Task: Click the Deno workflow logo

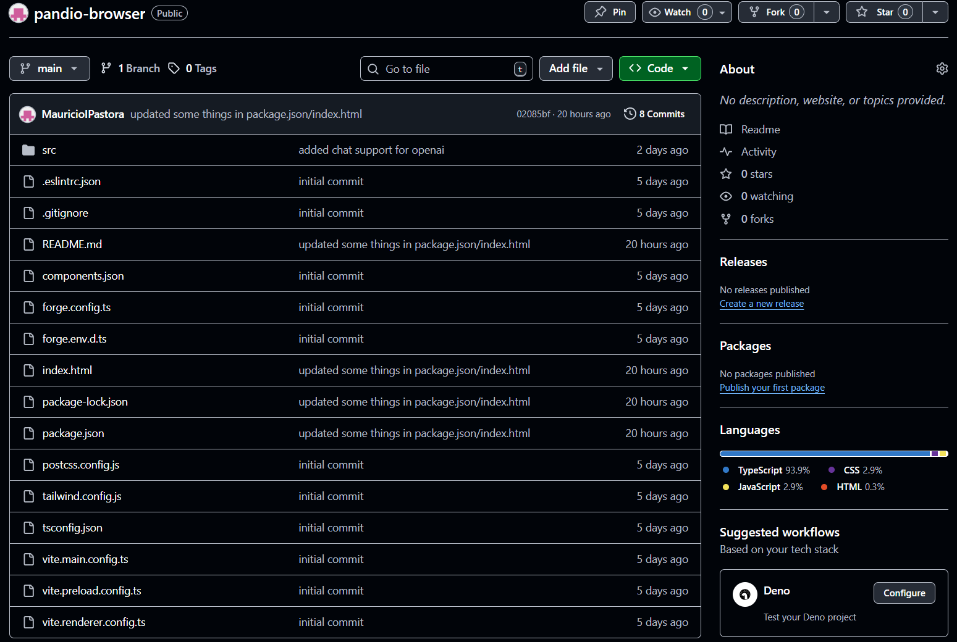Action: 744,594
